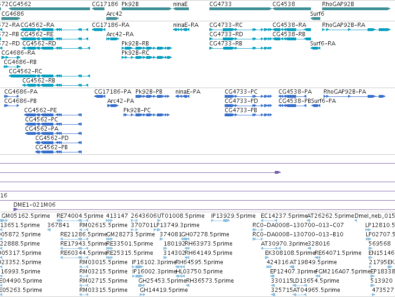395x297 pixels.
Task: Select protein Pk92B-PC label
Action: pyautogui.click(x=137, y=110)
